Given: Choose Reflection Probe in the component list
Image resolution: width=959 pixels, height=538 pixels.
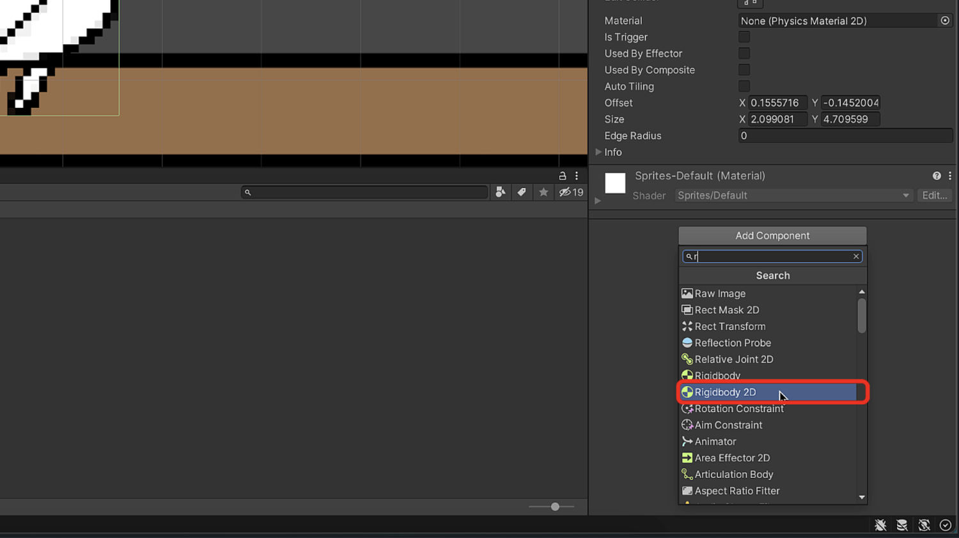Looking at the screenshot, I should tap(768, 343).
